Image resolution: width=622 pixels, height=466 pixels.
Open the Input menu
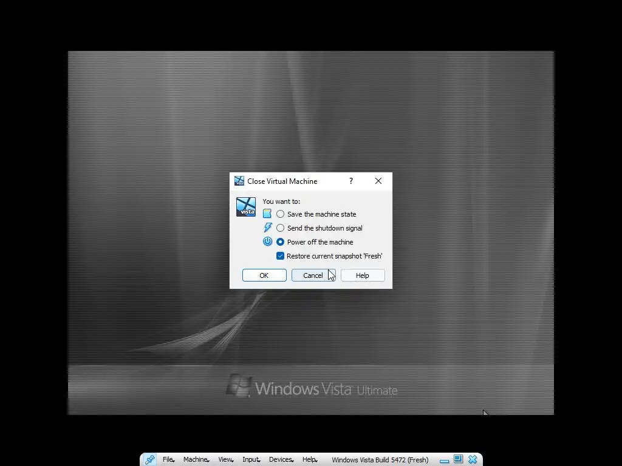point(251,460)
